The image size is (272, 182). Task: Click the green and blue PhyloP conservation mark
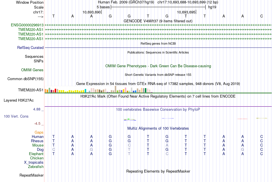point(130,120)
